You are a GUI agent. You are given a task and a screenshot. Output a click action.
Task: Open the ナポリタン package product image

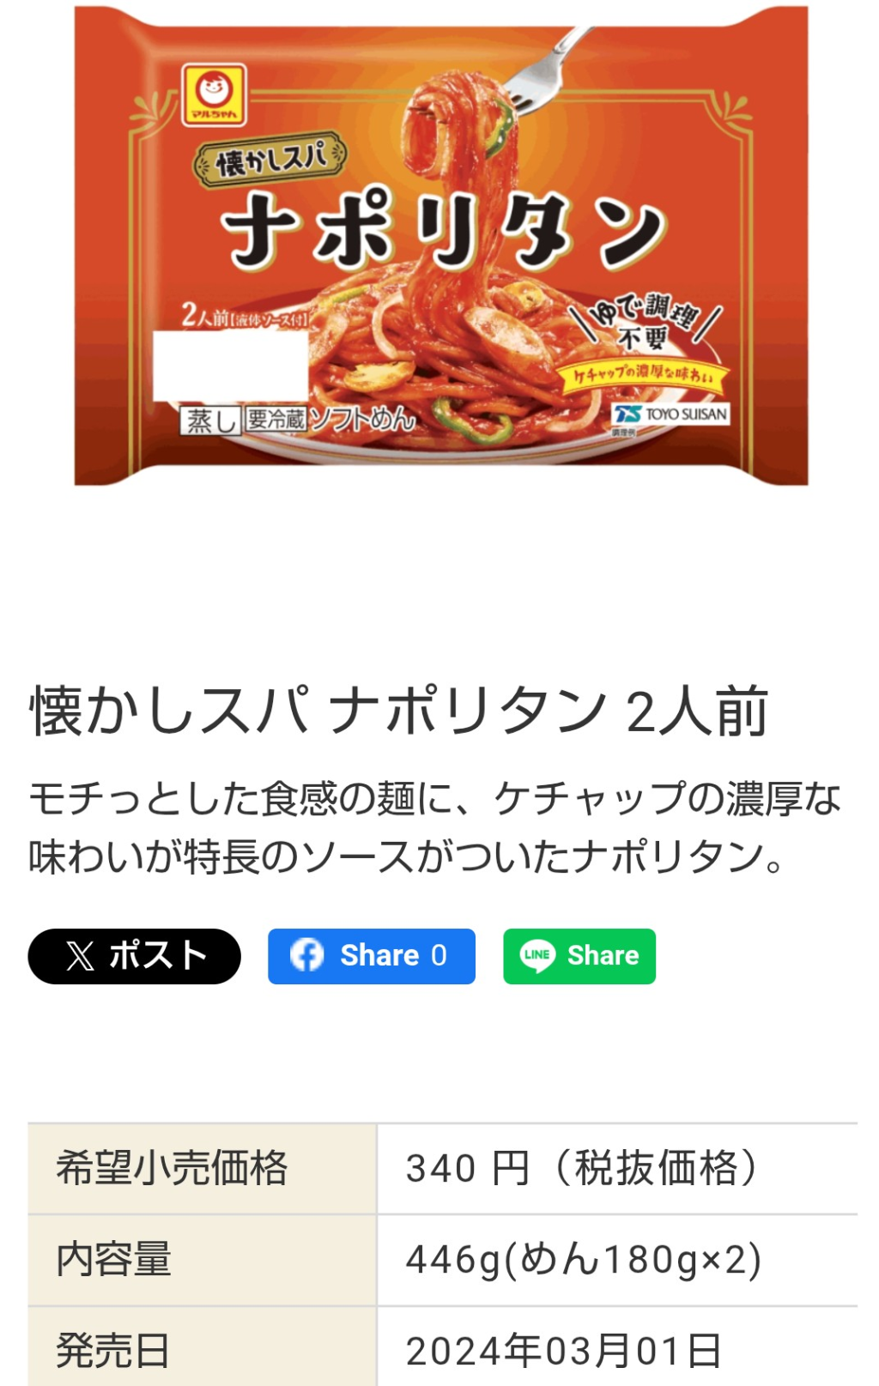pos(441,245)
